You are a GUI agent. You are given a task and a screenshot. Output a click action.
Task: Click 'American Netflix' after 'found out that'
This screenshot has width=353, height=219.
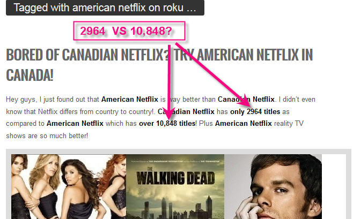[x=130, y=99]
